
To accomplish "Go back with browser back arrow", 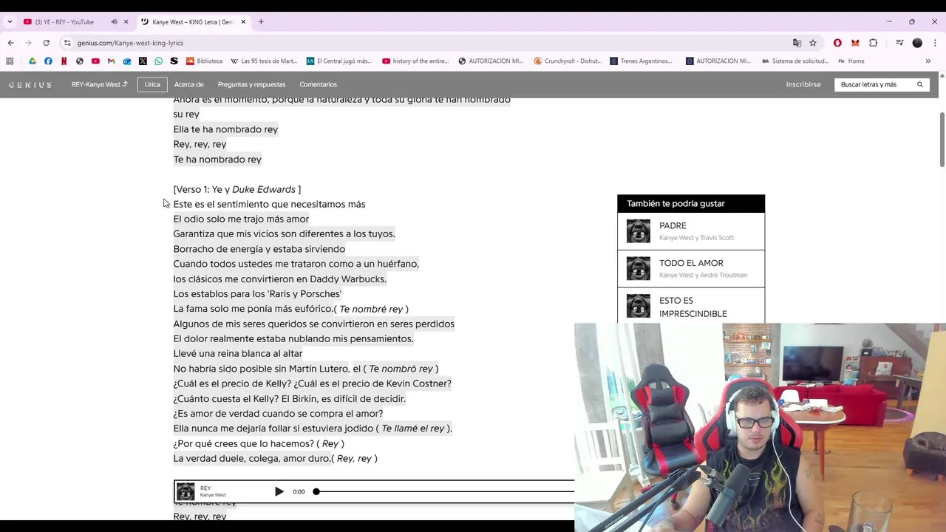I will pyautogui.click(x=10, y=43).
